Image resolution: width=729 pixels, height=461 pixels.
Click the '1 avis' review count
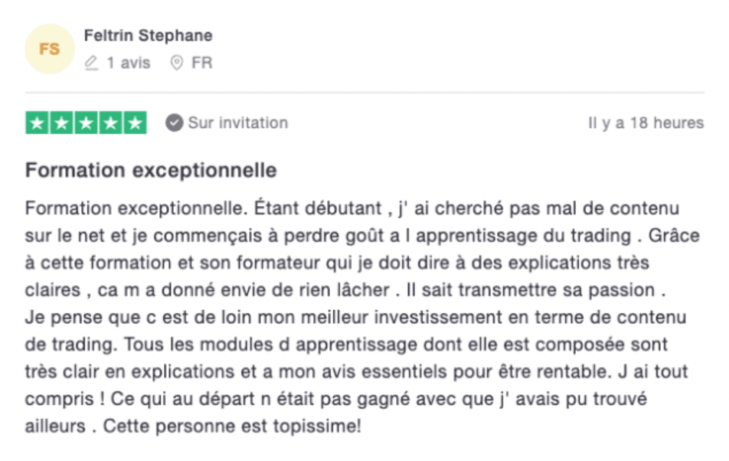tap(129, 63)
